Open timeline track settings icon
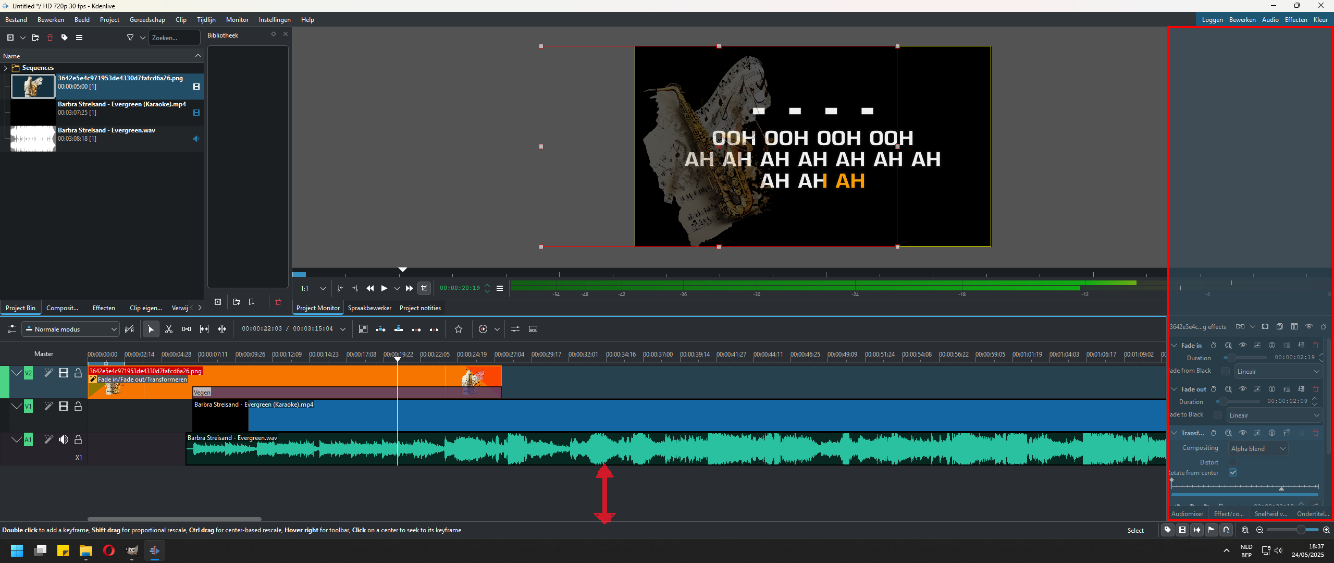 (x=11, y=329)
